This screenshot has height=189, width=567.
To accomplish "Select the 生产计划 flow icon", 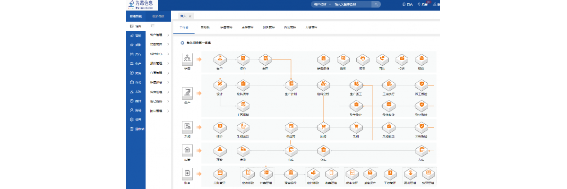I will [x=292, y=85].
